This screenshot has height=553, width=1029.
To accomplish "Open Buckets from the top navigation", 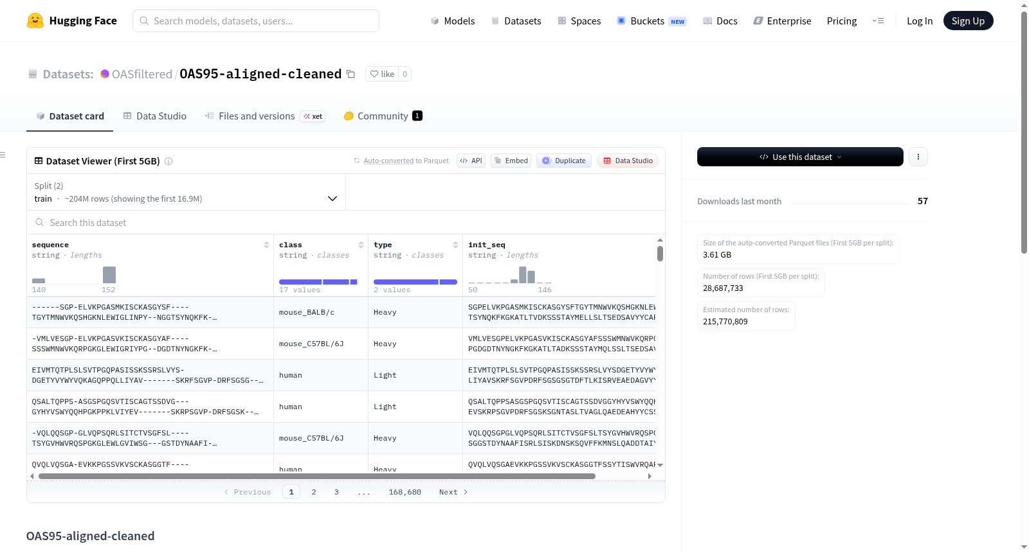I will click(651, 21).
